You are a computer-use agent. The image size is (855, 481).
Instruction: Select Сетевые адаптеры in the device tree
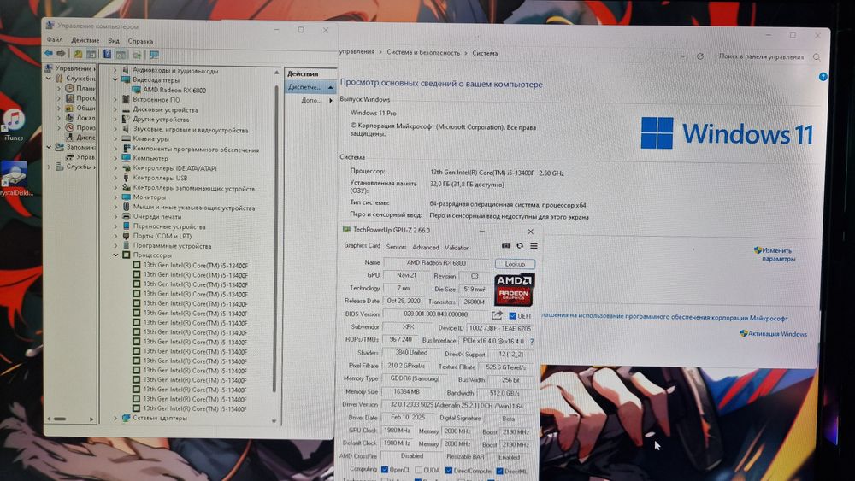click(x=160, y=418)
